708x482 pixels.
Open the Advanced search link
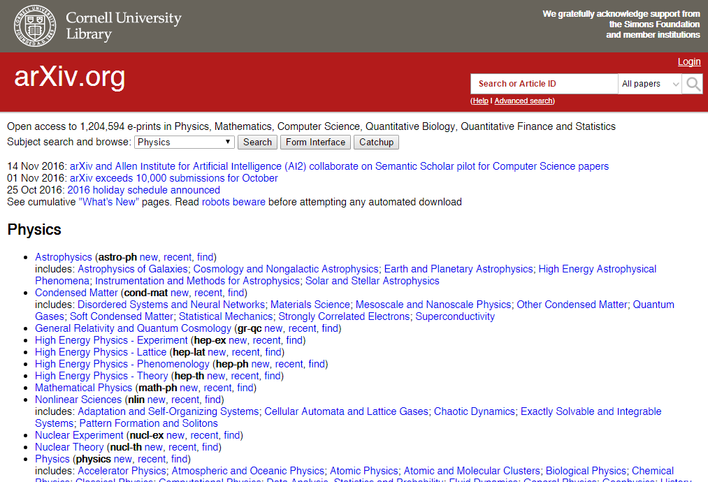523,101
